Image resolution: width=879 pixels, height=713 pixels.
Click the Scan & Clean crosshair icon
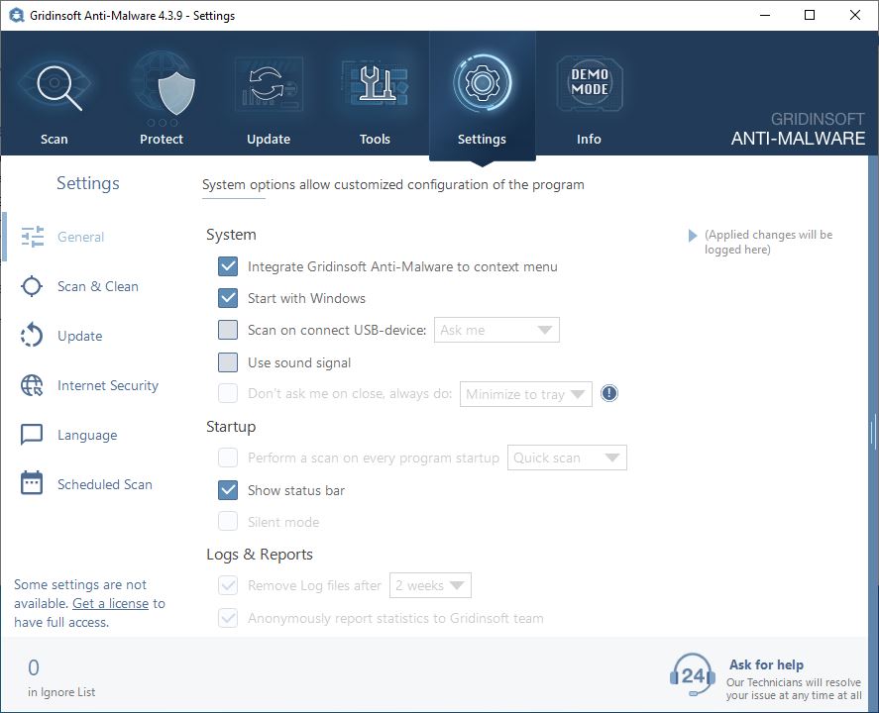(x=32, y=286)
